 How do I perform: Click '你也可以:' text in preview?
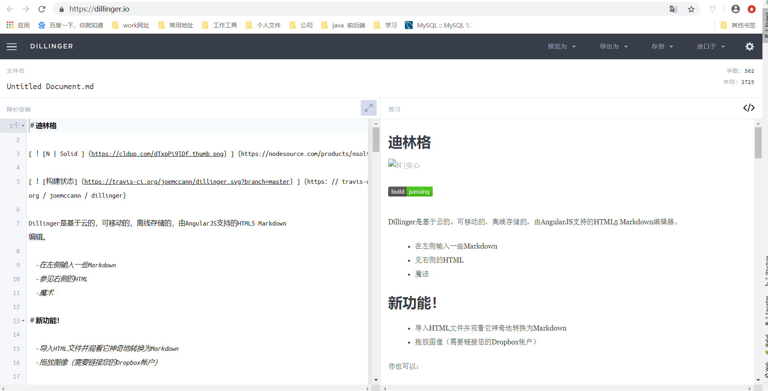[x=404, y=366]
